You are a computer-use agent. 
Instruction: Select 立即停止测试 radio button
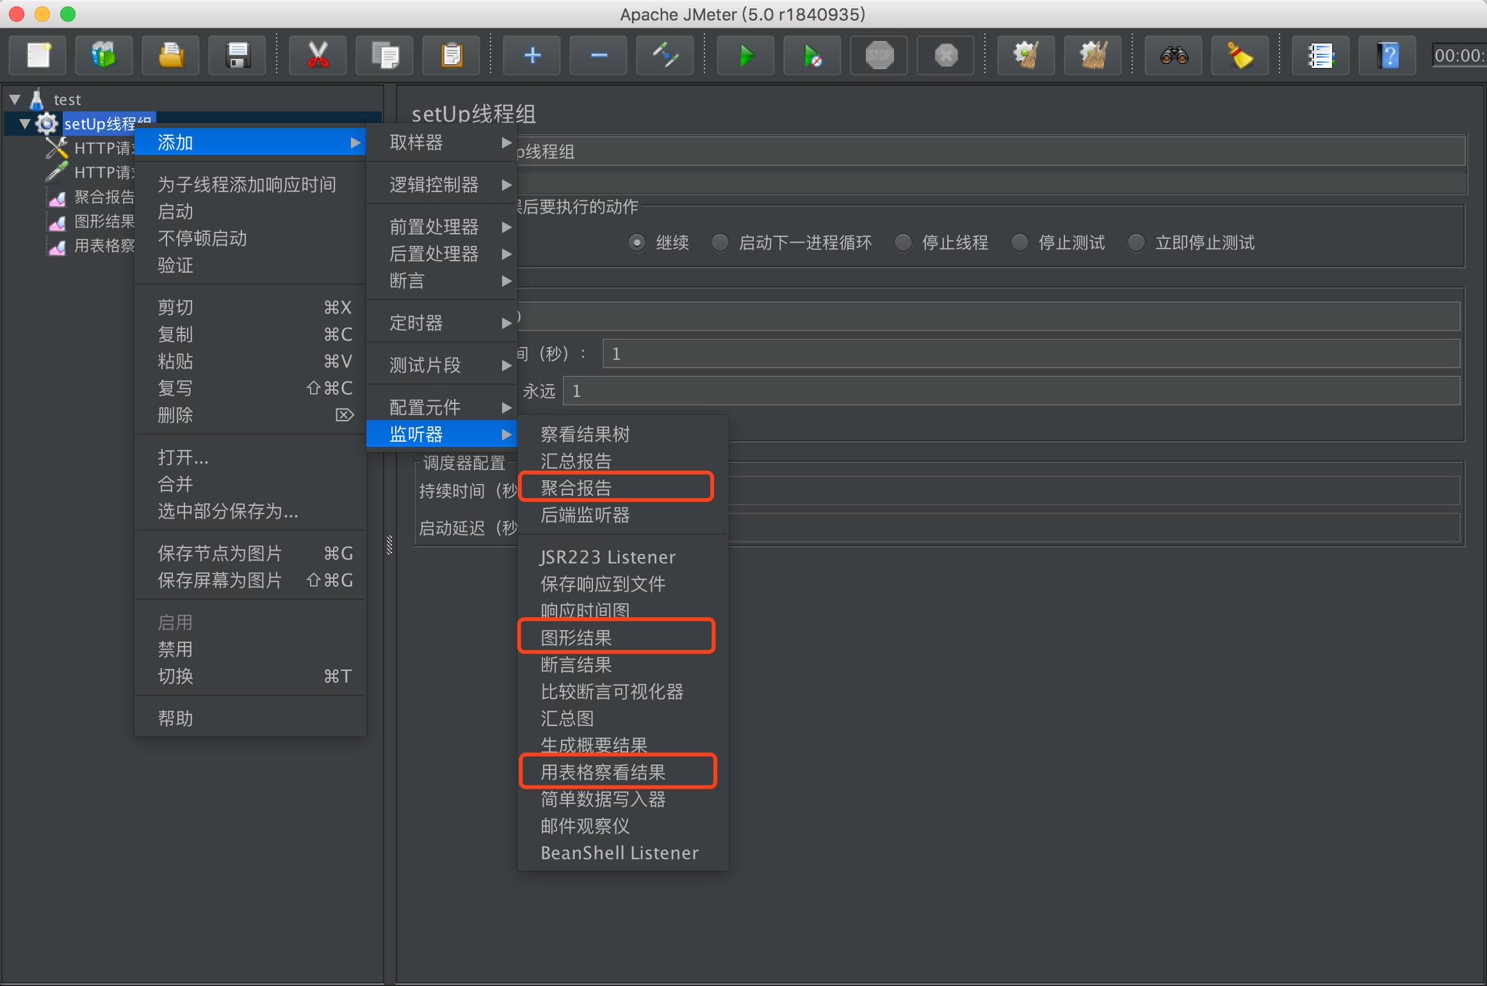pos(1136,243)
